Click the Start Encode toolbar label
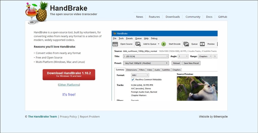 tap(174, 44)
